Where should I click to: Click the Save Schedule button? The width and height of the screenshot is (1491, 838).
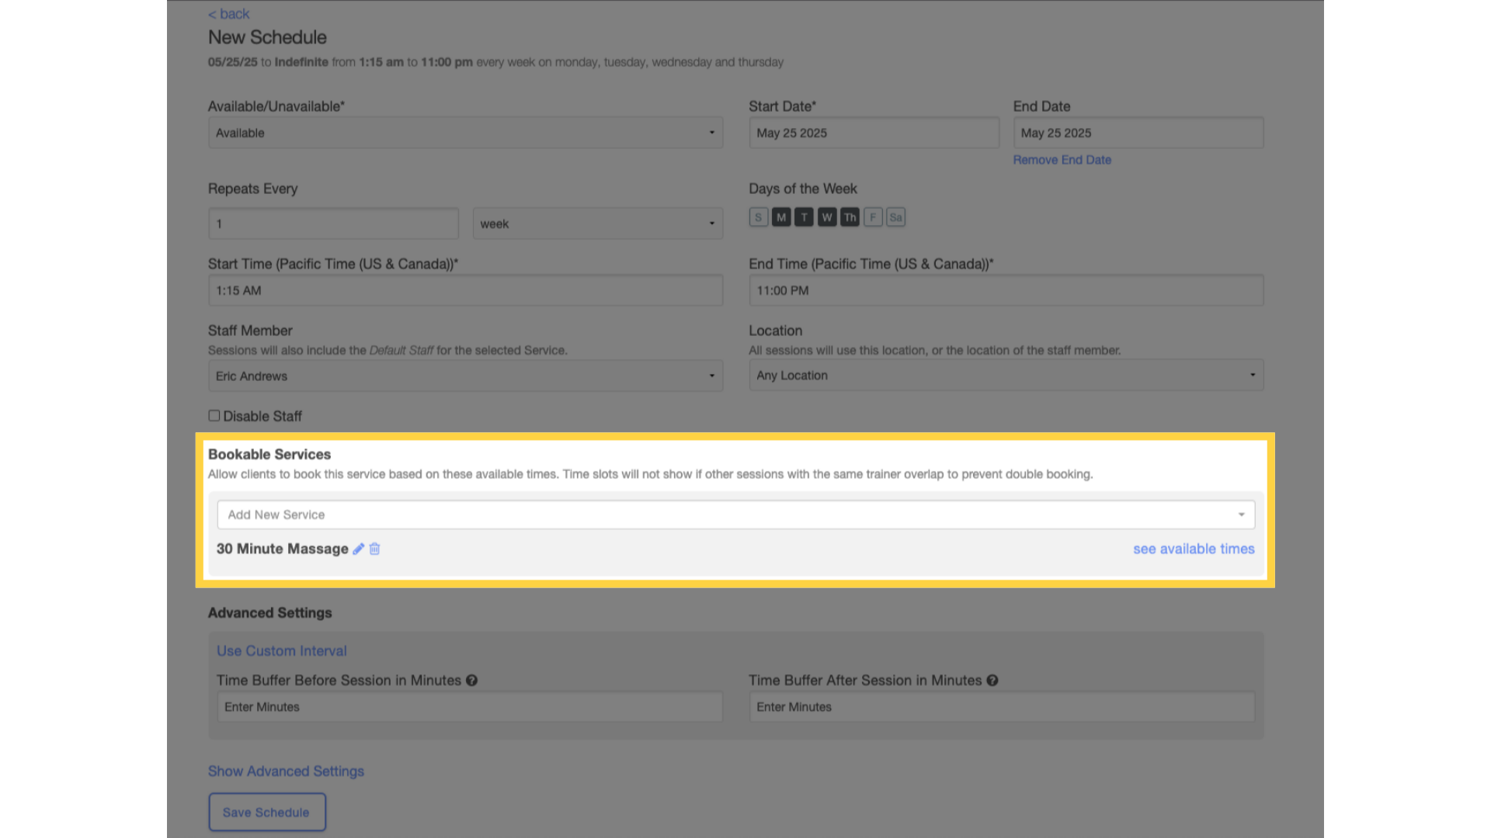tap(267, 812)
